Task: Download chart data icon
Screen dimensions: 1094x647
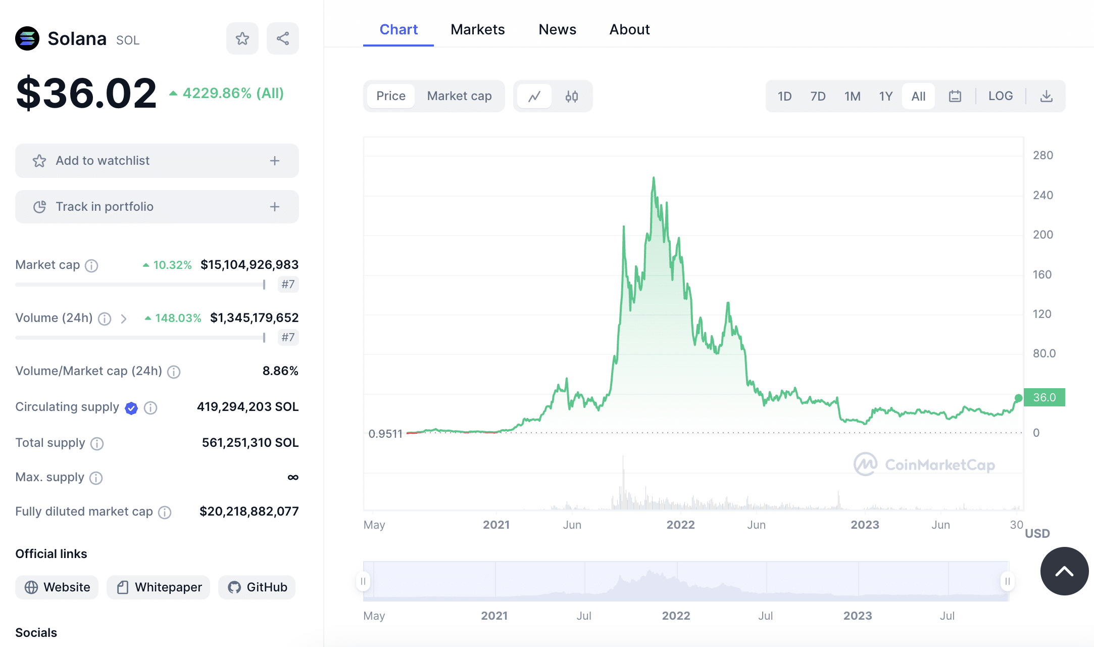Action: tap(1047, 96)
